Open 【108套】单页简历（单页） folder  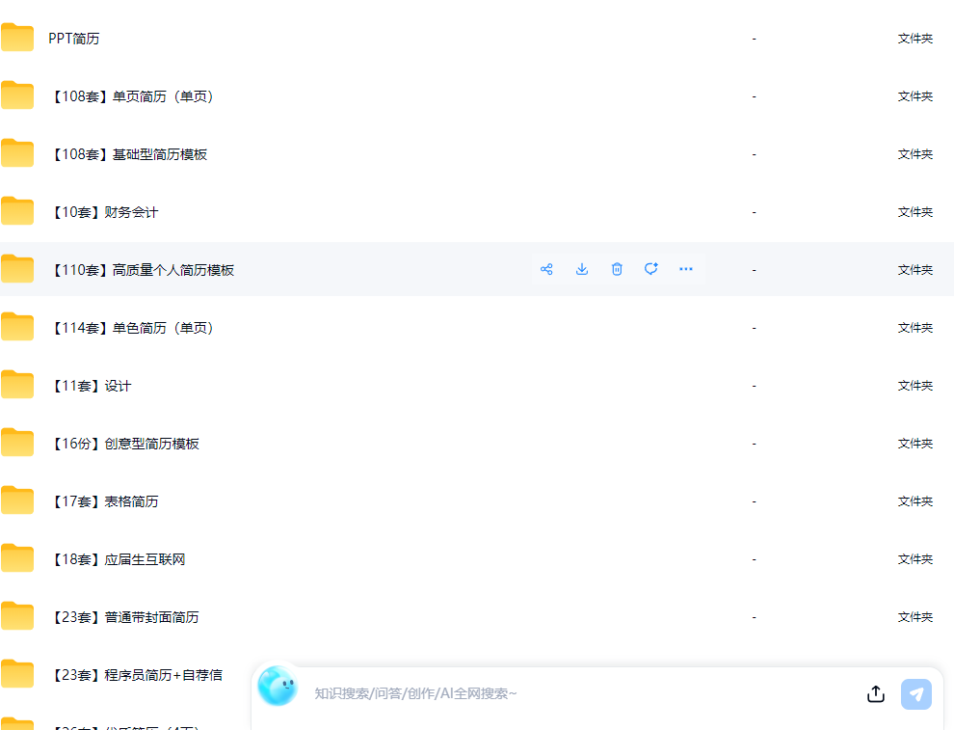click(x=131, y=96)
